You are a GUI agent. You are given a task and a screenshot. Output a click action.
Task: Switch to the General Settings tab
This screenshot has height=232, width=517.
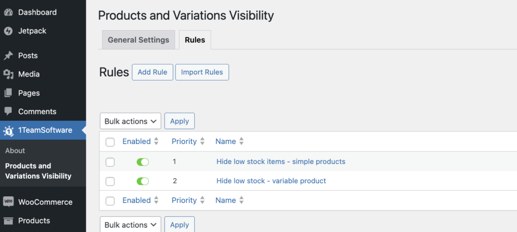coord(138,40)
